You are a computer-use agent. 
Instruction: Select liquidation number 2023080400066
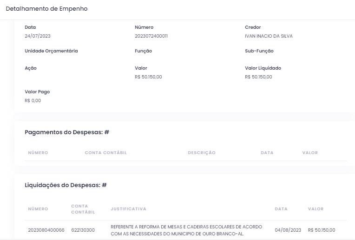46,230
